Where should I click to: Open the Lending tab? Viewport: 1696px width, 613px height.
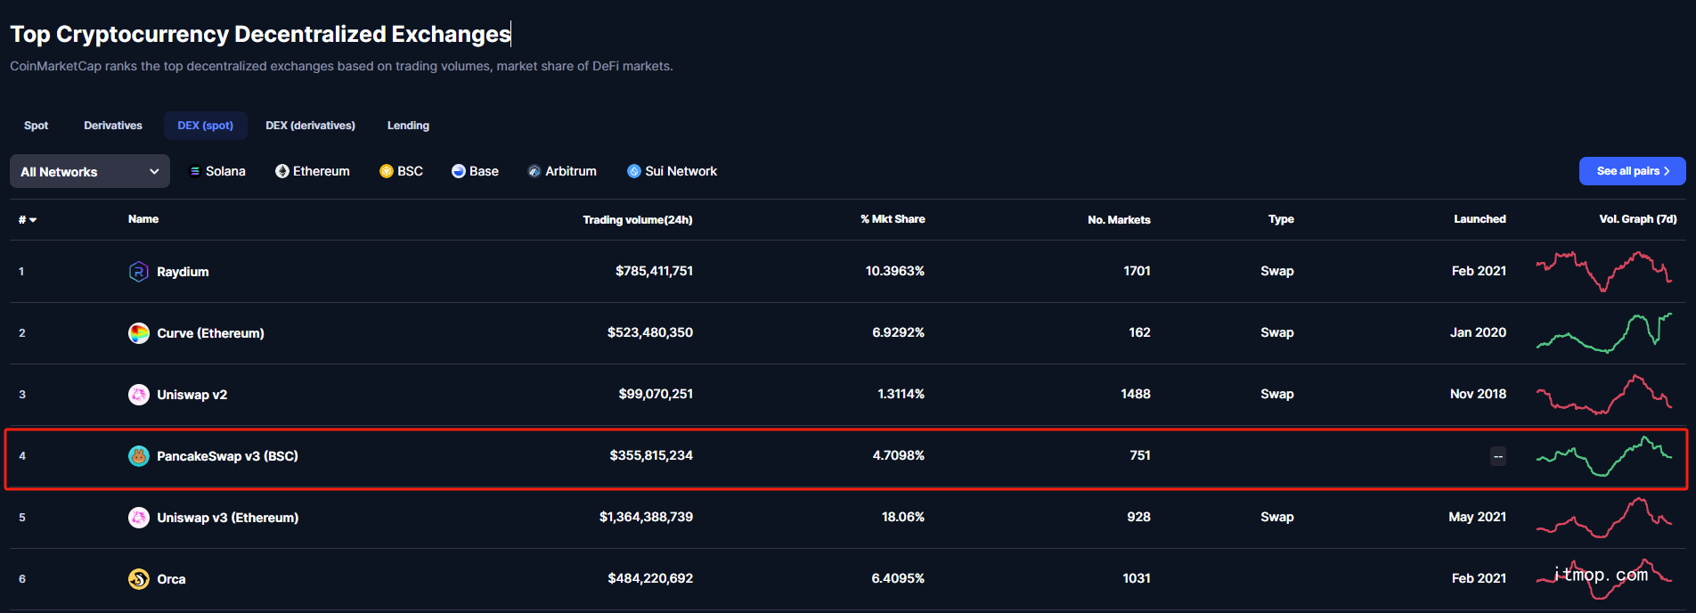(x=408, y=126)
